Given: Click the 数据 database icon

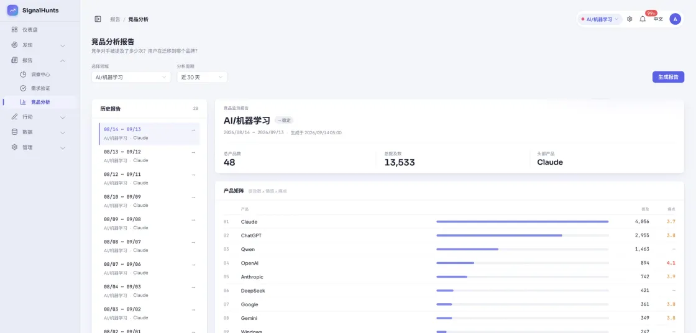Looking at the screenshot, I should tap(15, 132).
